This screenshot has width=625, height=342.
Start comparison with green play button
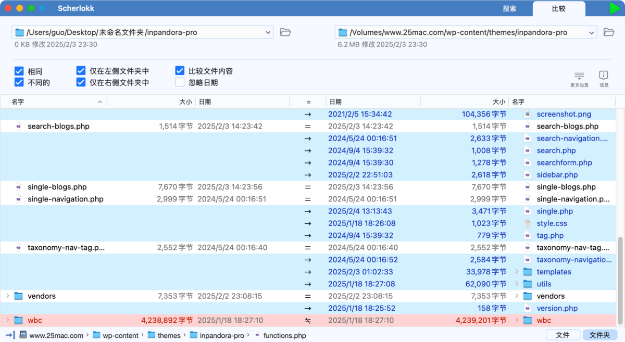(615, 8)
